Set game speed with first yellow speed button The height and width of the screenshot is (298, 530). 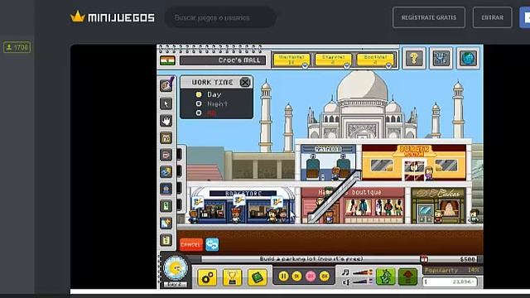point(296,276)
